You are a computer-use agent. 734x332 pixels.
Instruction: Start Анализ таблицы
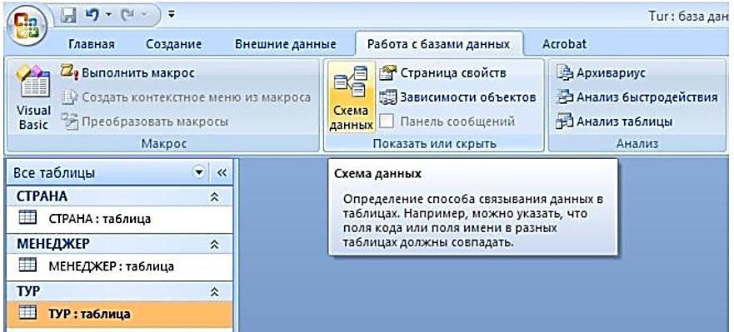(614, 121)
